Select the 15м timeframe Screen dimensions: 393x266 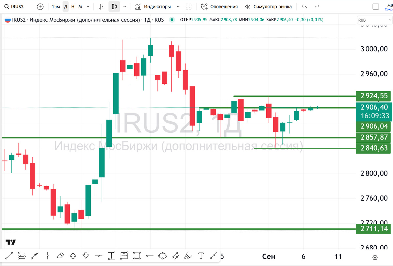pyautogui.click(x=56, y=7)
